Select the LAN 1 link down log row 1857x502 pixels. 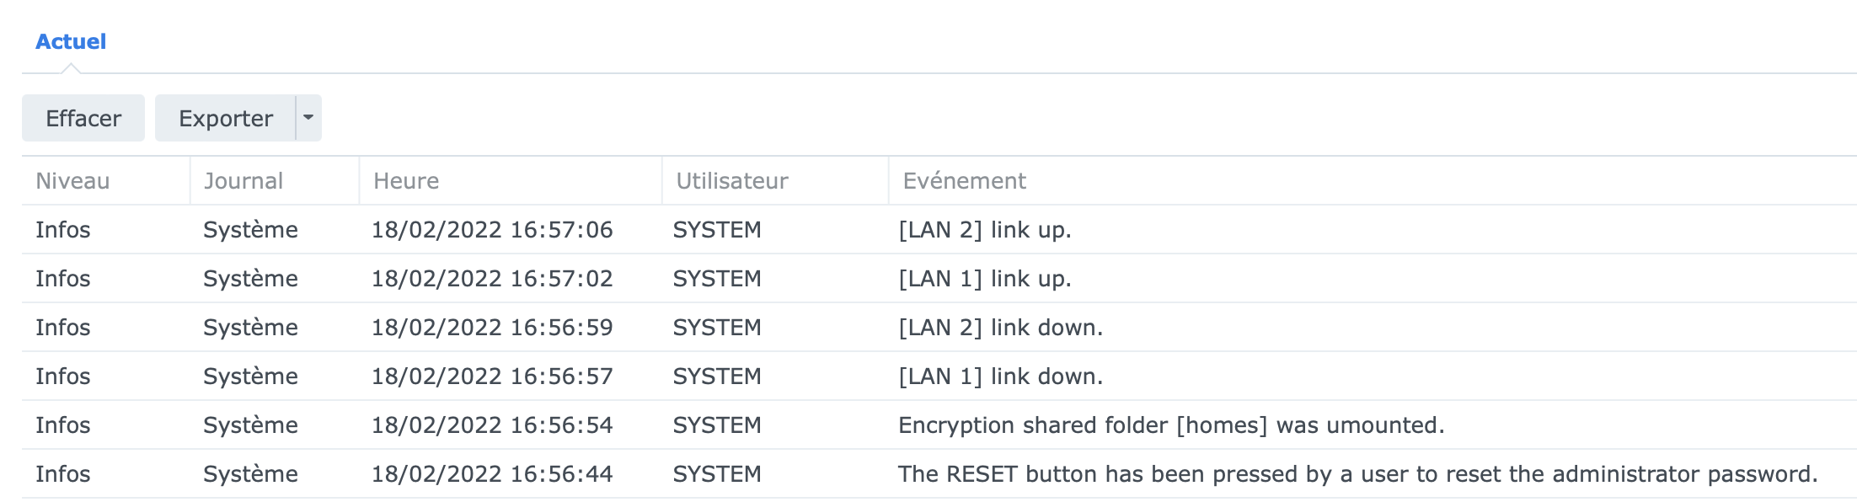[1000, 376]
